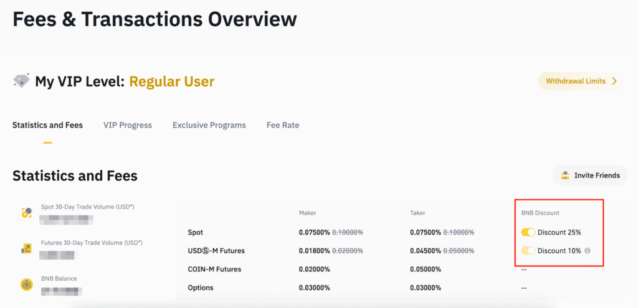The height and width of the screenshot is (308, 638).
Task: Click the Invite Friends button
Action: (590, 175)
